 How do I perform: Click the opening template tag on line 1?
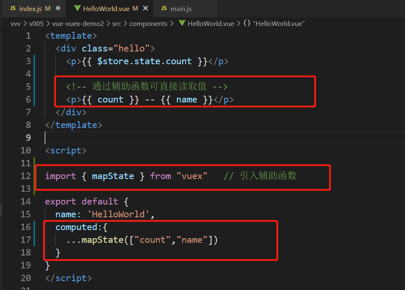pos(71,36)
